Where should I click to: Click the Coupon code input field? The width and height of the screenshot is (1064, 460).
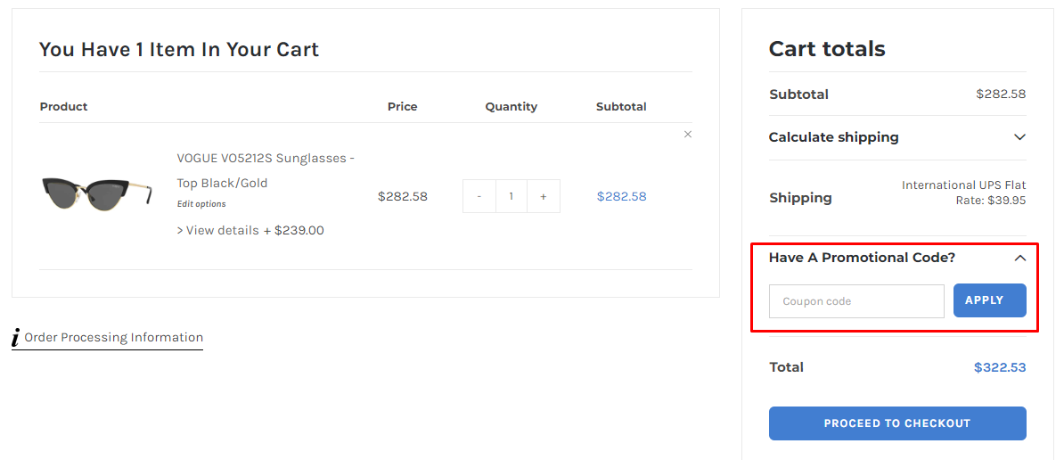point(855,301)
